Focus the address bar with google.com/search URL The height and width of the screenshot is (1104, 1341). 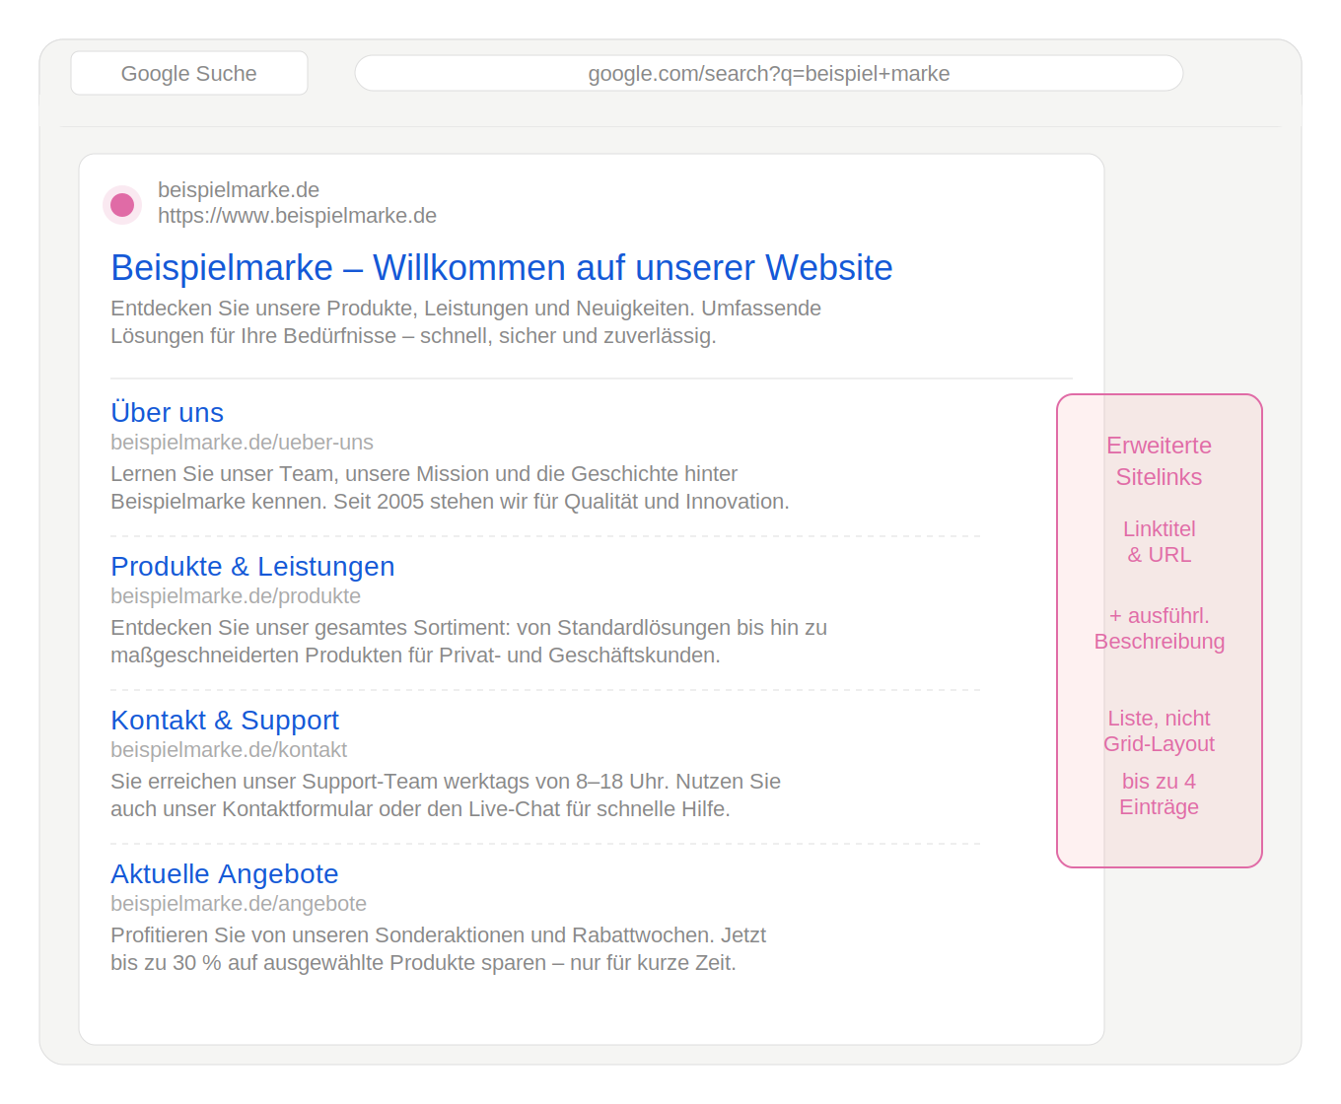769,73
